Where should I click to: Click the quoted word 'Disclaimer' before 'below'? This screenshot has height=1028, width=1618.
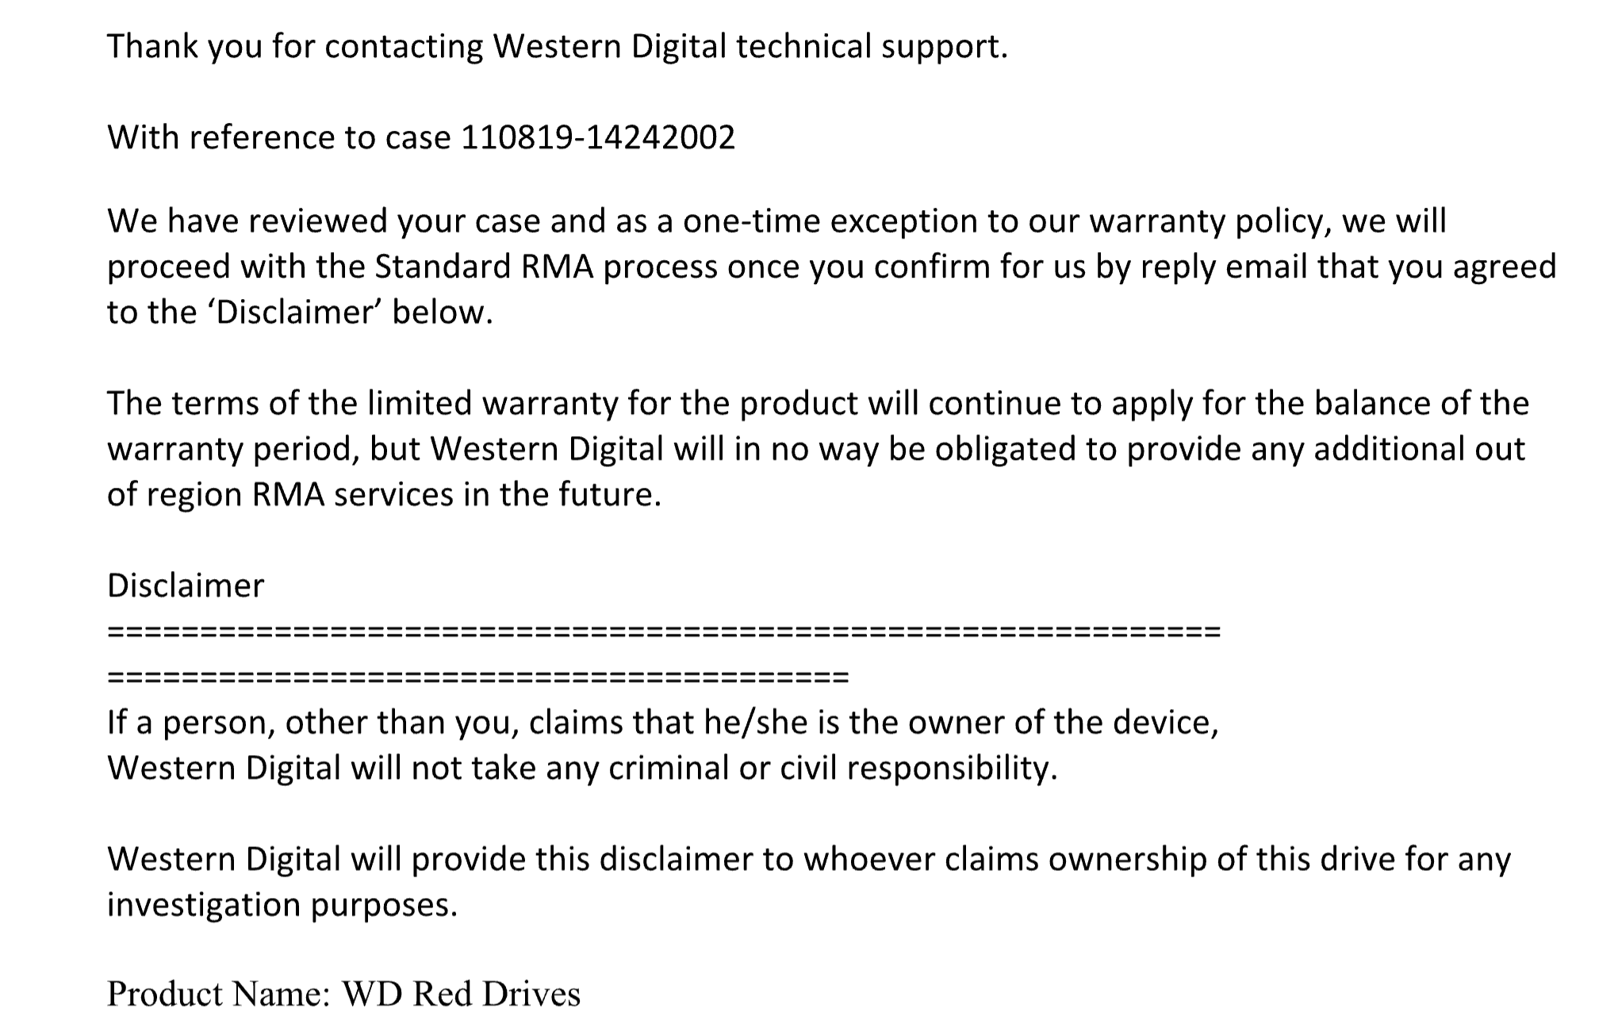click(293, 313)
